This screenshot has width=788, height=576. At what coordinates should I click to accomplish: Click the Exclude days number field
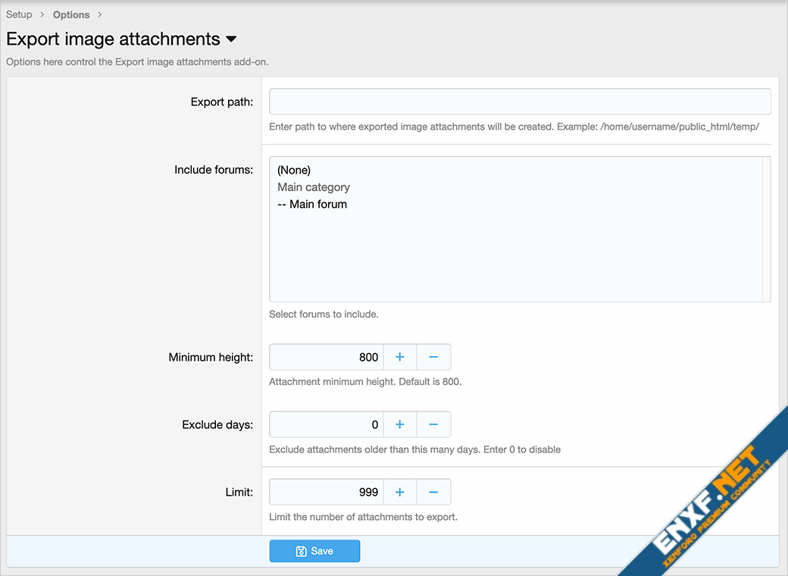327,424
